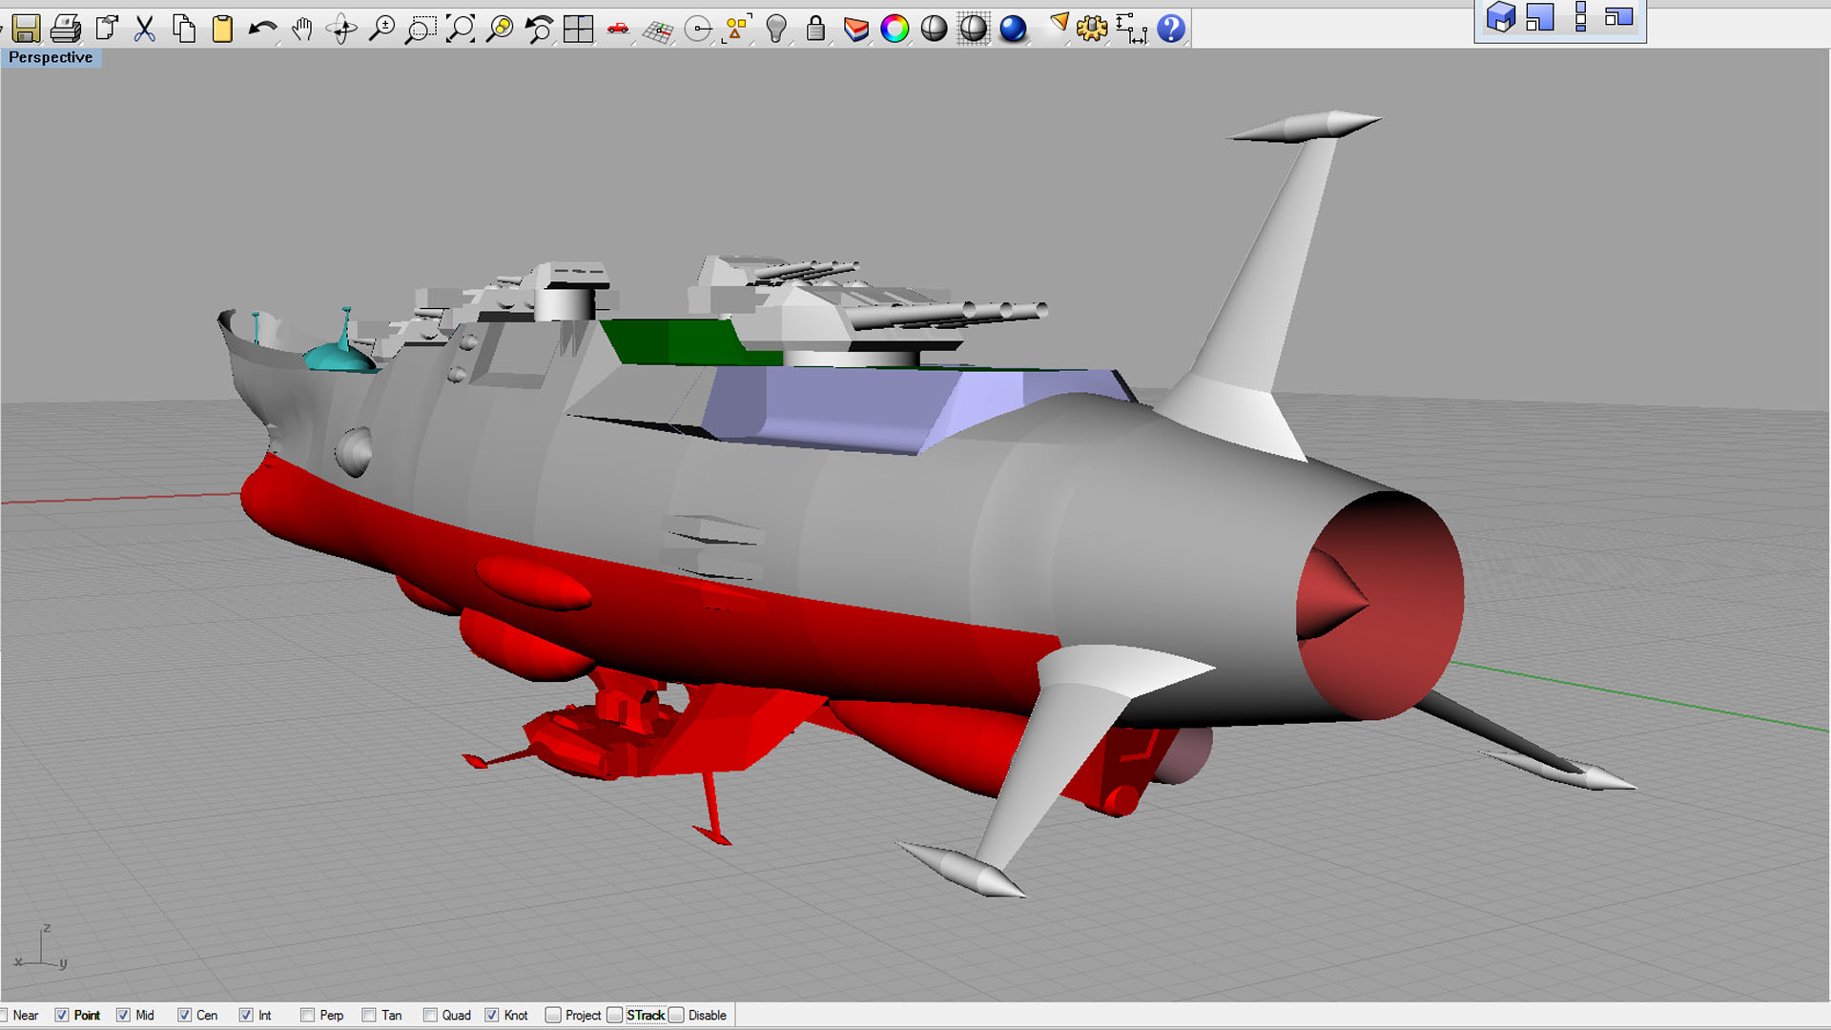Switch to the four viewports layout

pyautogui.click(x=578, y=29)
